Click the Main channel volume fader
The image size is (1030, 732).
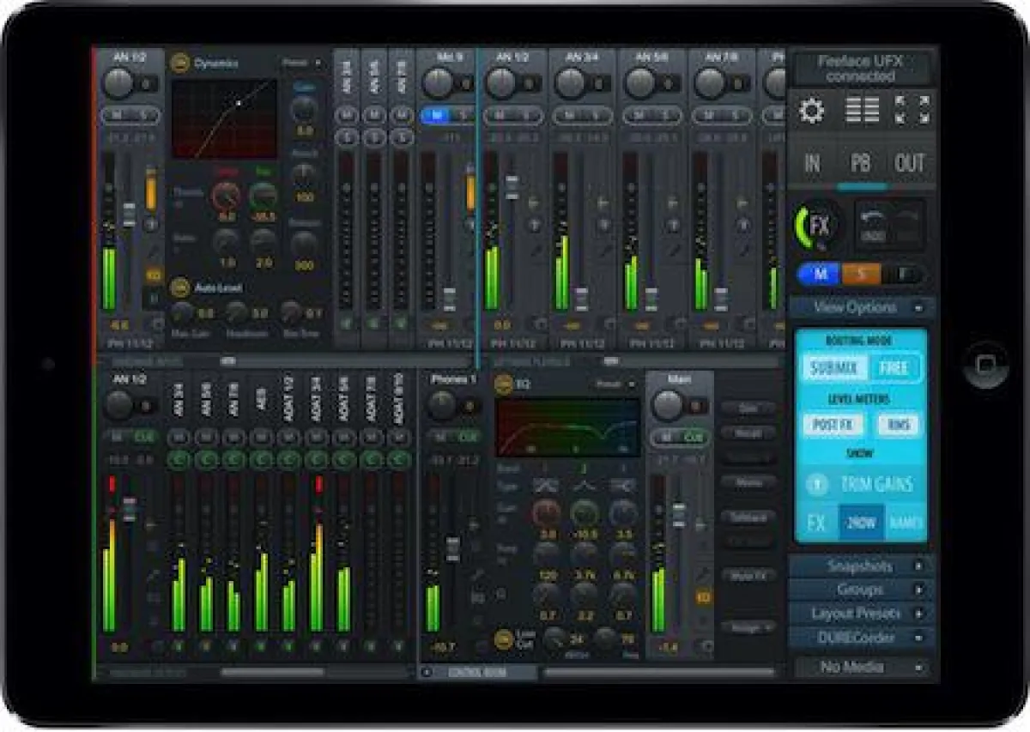(679, 513)
